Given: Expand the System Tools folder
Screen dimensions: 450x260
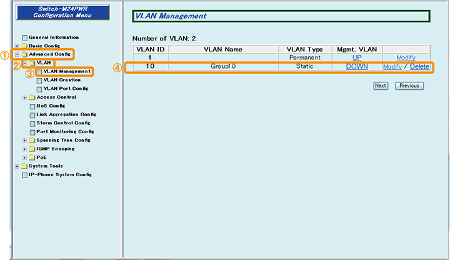Looking at the screenshot, I should pyautogui.click(x=17, y=166).
